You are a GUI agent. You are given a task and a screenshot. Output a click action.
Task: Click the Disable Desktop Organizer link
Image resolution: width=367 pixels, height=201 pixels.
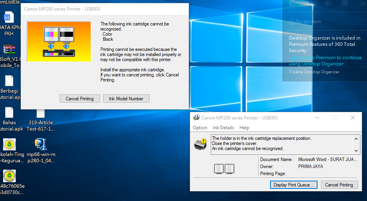(x=314, y=72)
